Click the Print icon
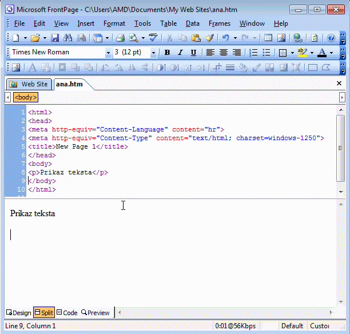The height and width of the screenshot is (334, 350). (x=120, y=38)
